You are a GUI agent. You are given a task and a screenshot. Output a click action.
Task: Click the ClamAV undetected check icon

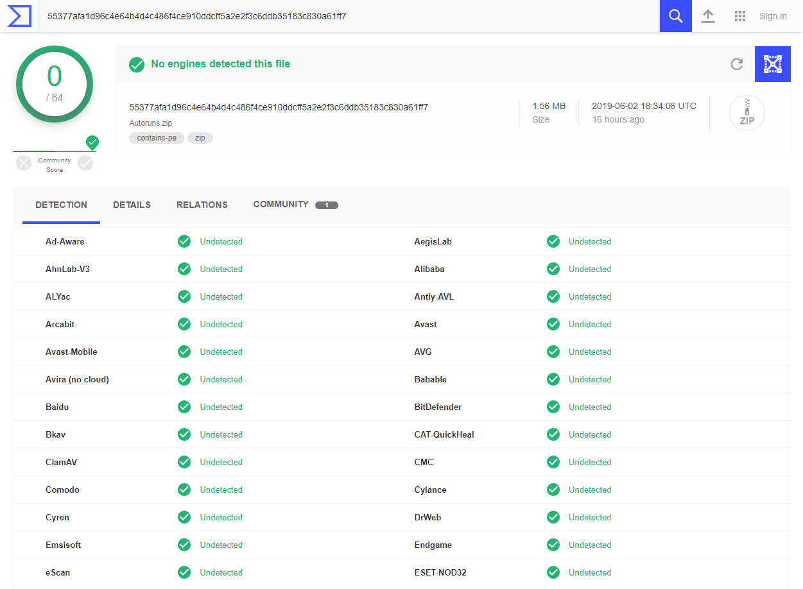pos(184,462)
